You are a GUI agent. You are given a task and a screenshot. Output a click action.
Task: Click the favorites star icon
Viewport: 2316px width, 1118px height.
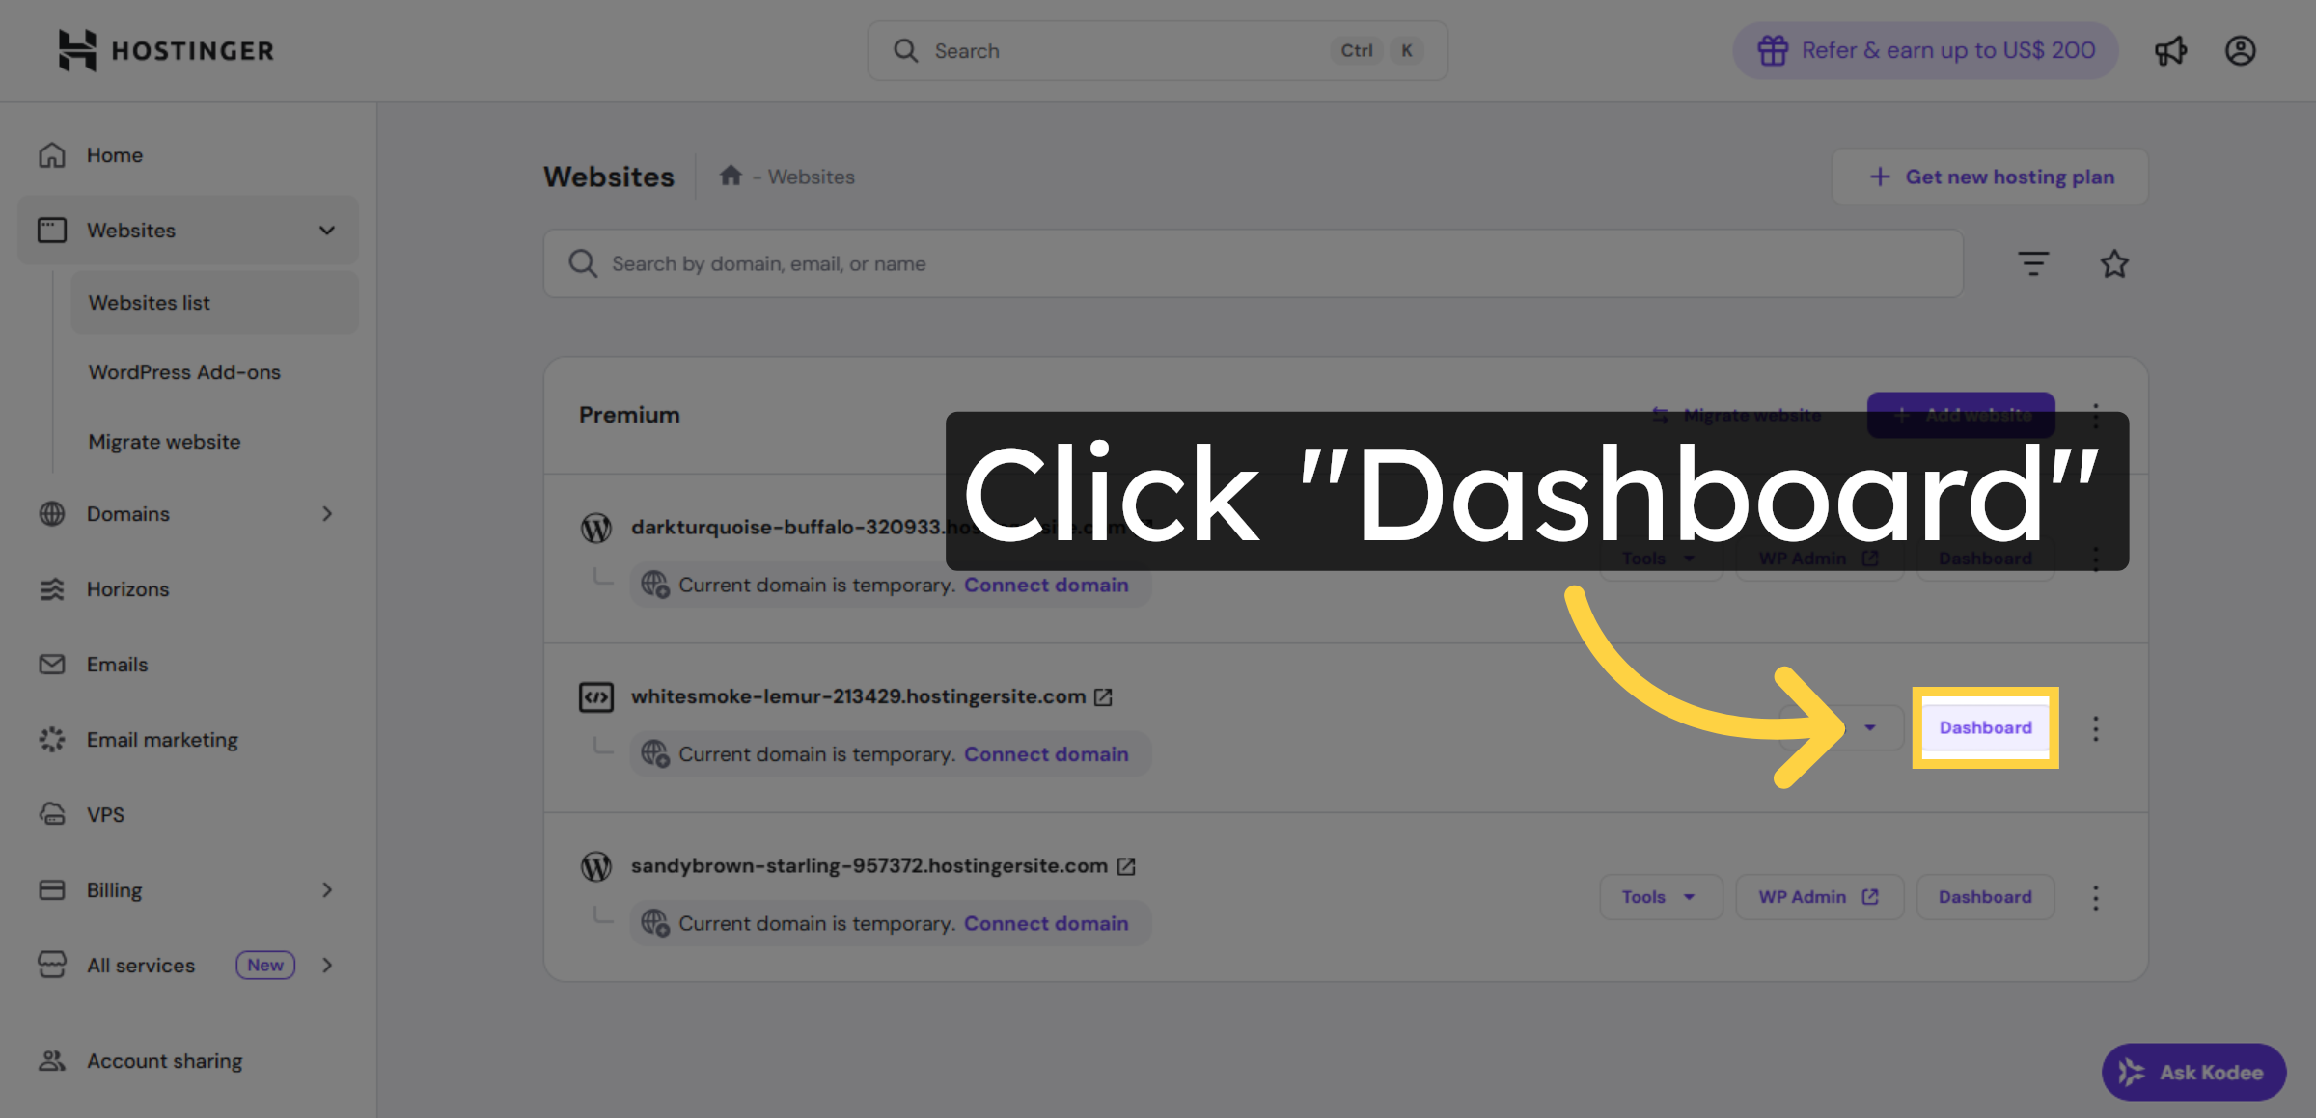tap(2114, 262)
